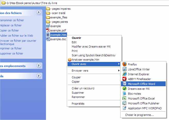Click the Firefox icon in Ouvrir avec submenu
This screenshot has height=120, width=169.
point(125,64)
